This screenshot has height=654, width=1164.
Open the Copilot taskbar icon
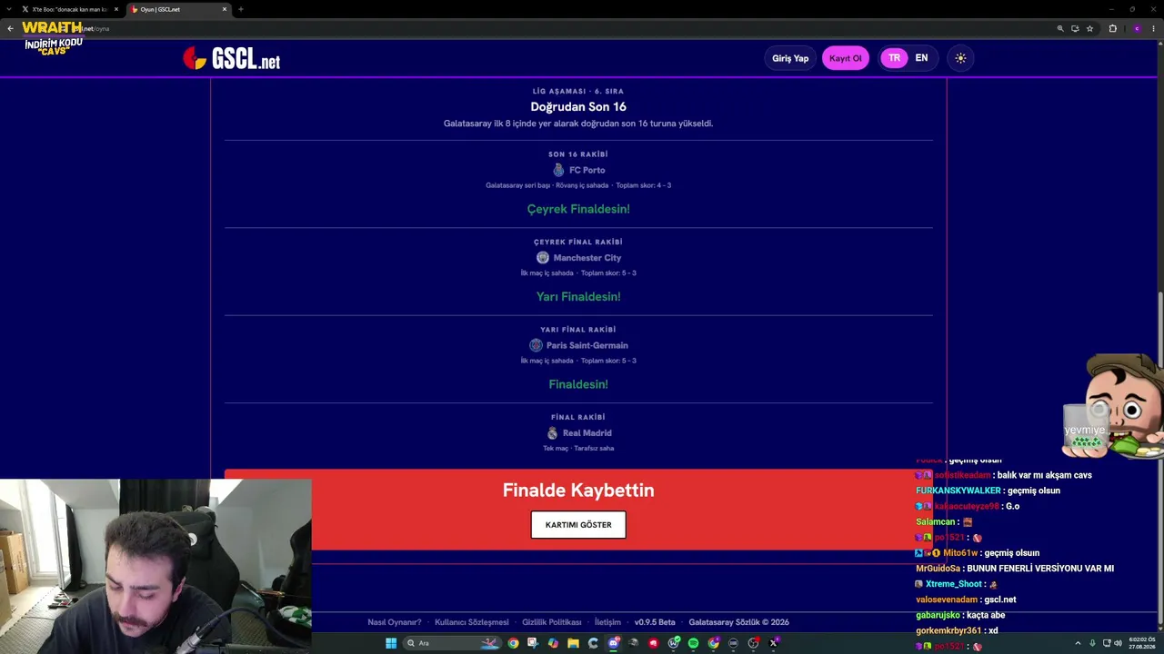(553, 643)
